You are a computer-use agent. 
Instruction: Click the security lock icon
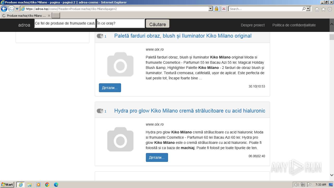[x=216, y=9]
